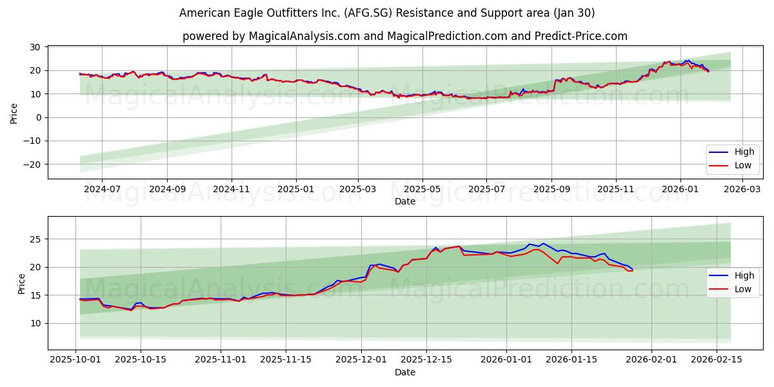Click the 2025-12-01 date tick label
Viewport: 774px width, 387px height.
point(361,361)
